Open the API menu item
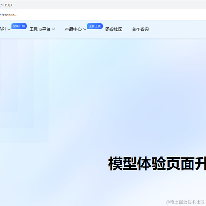This screenshot has width=206, height=206. click(x=3, y=29)
